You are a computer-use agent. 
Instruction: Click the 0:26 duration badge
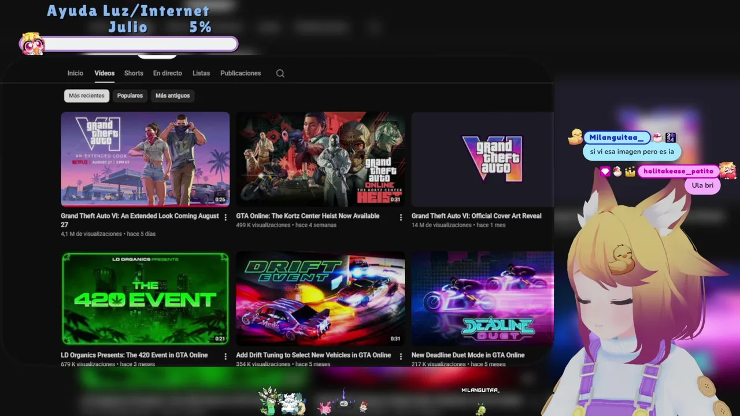click(x=220, y=199)
